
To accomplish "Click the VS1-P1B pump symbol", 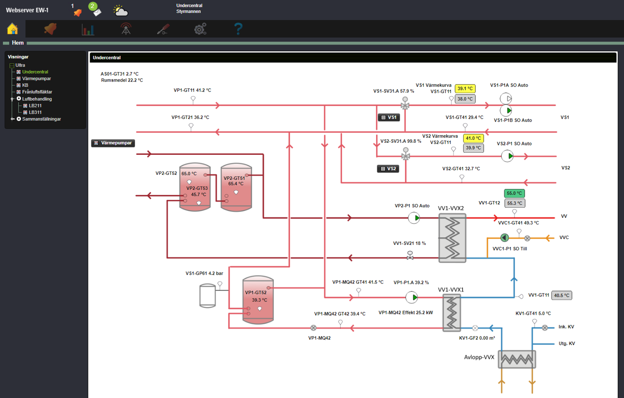I will pyautogui.click(x=506, y=110).
